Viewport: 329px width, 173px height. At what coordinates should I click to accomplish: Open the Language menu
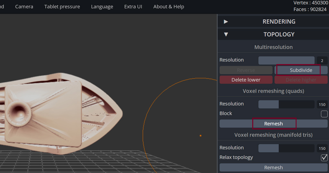tap(102, 7)
